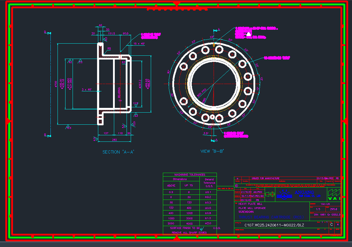Click the '2.5°' angle dimension
The width and height of the screenshot is (352, 247).
(x=206, y=133)
